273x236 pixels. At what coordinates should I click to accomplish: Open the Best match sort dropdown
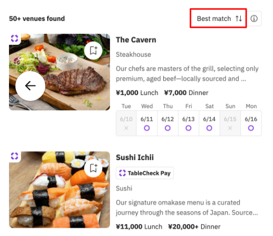(x=218, y=18)
